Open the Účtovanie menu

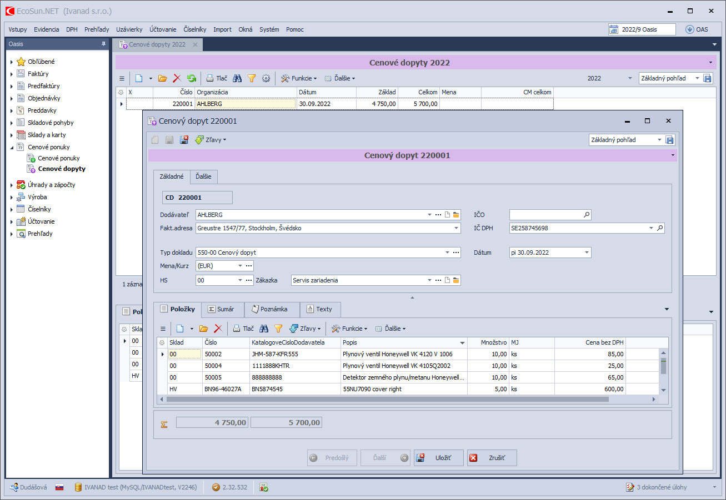[x=163, y=29]
